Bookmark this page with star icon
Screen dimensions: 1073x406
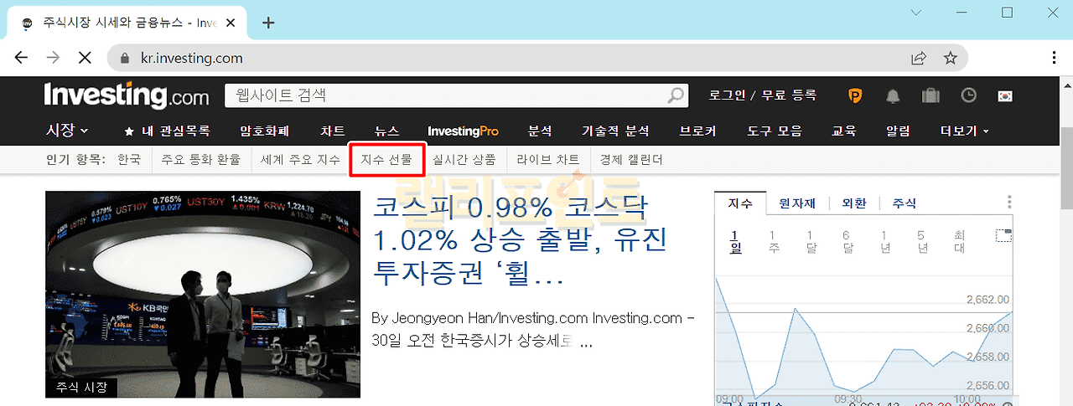coord(950,58)
